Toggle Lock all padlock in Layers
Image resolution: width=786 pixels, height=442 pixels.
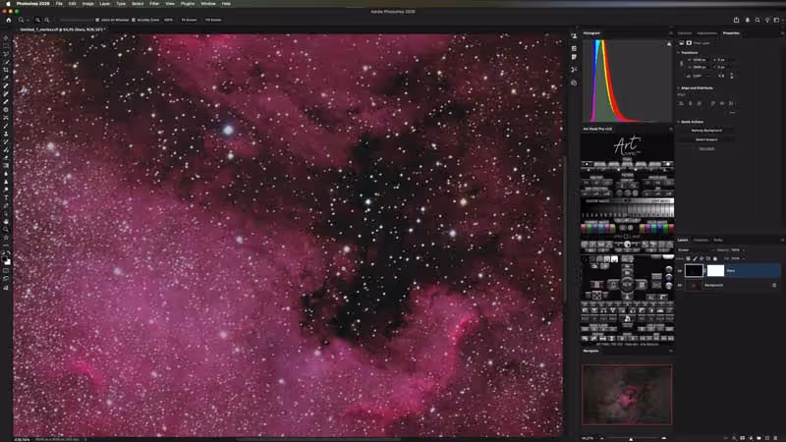point(715,258)
